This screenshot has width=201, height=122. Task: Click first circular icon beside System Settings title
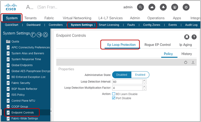pyautogui.click(x=33, y=35)
